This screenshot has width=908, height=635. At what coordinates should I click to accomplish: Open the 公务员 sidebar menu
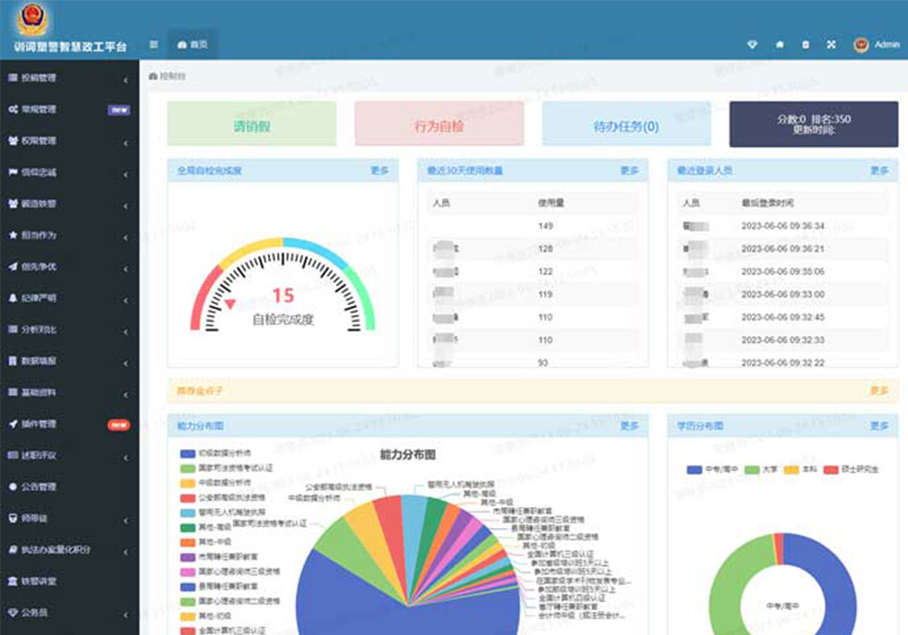[70, 612]
